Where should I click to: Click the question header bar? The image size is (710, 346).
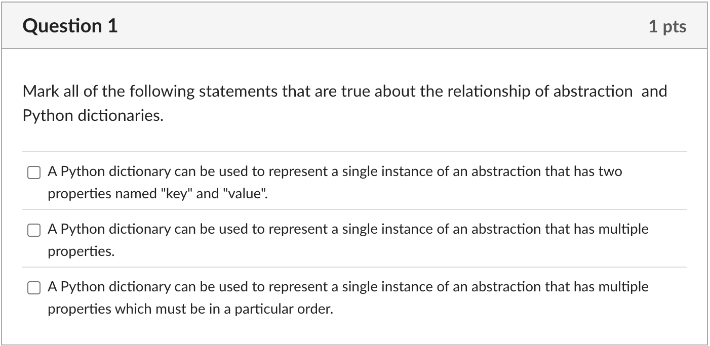(x=354, y=25)
